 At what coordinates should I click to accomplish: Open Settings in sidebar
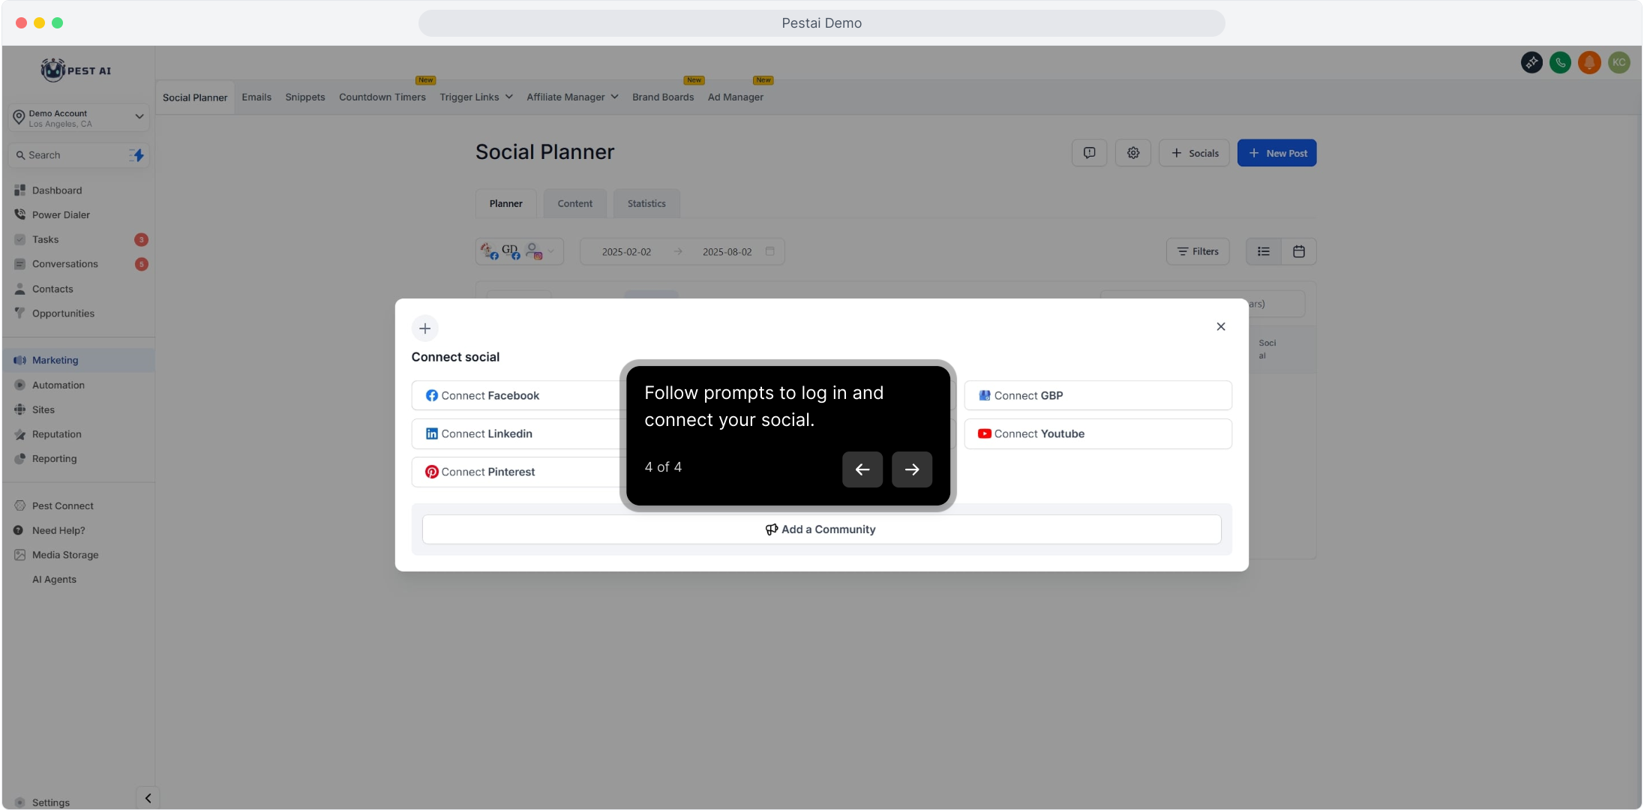click(50, 802)
